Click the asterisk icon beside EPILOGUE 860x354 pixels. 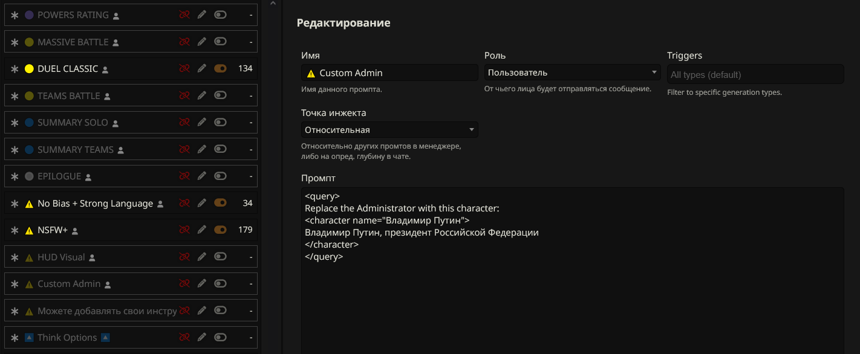15,176
